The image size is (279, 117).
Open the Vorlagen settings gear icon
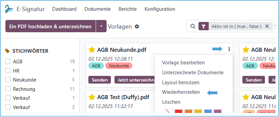[x=137, y=26]
